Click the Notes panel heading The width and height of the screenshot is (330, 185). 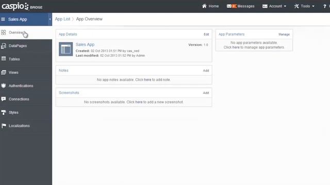pyautogui.click(x=63, y=70)
